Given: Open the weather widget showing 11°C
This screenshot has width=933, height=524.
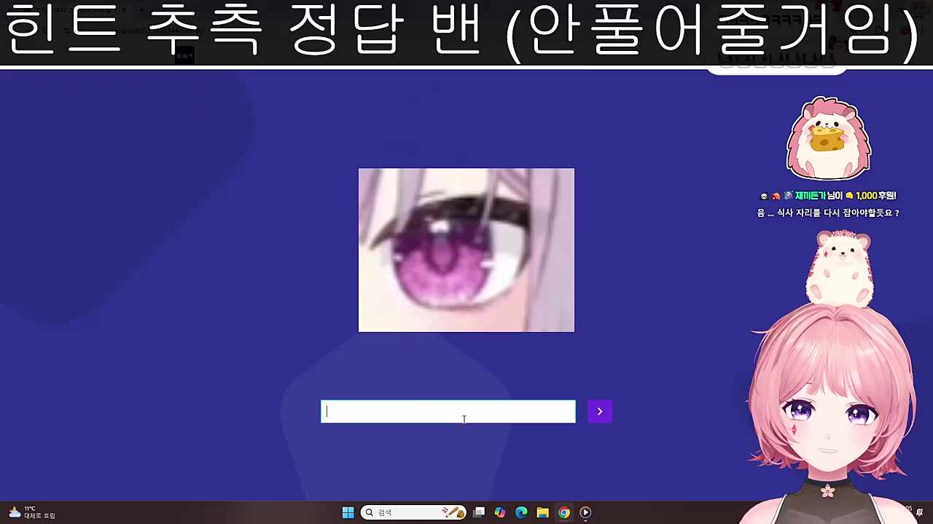Looking at the screenshot, I should pos(31,512).
